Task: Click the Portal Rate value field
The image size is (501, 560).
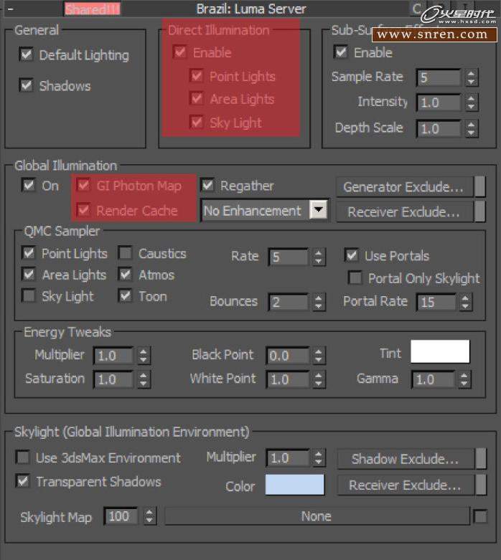Action: pyautogui.click(x=436, y=302)
